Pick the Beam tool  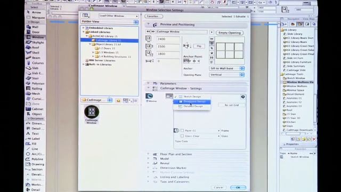click(x=33, y=58)
